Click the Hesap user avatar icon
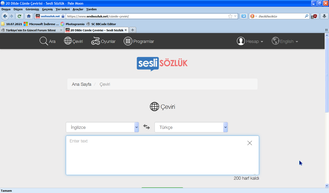Viewport: 329px width, 193px height. (x=241, y=41)
